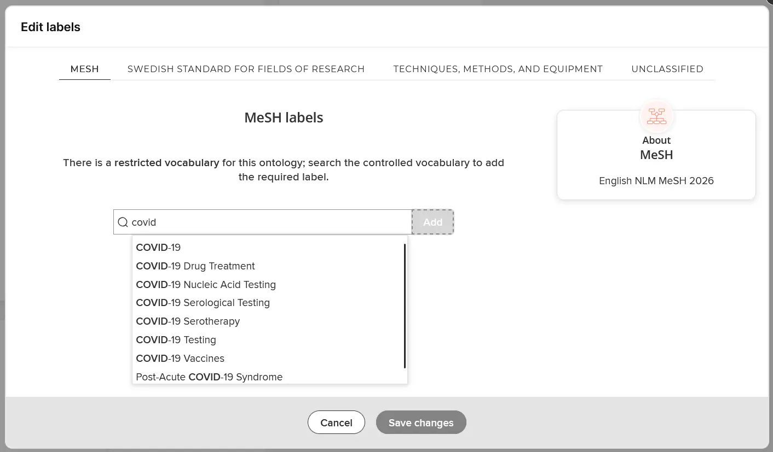Choose COVID-19 Drug Treatment suggestion
Viewport: 773px width, 452px height.
pos(195,266)
